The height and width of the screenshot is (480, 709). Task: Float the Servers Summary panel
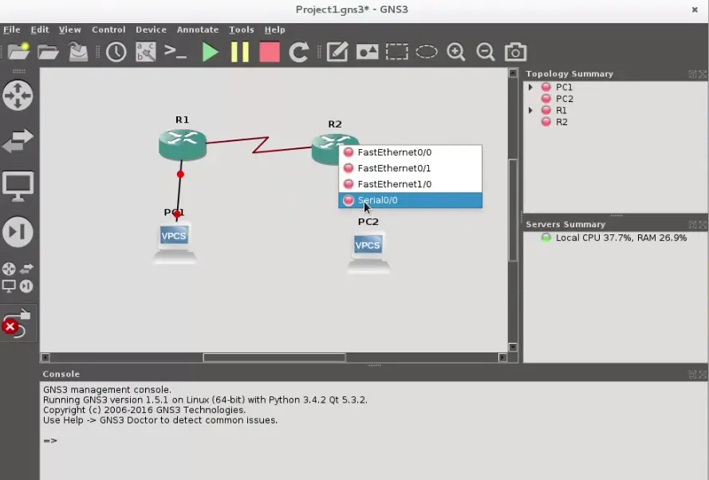pos(692,224)
